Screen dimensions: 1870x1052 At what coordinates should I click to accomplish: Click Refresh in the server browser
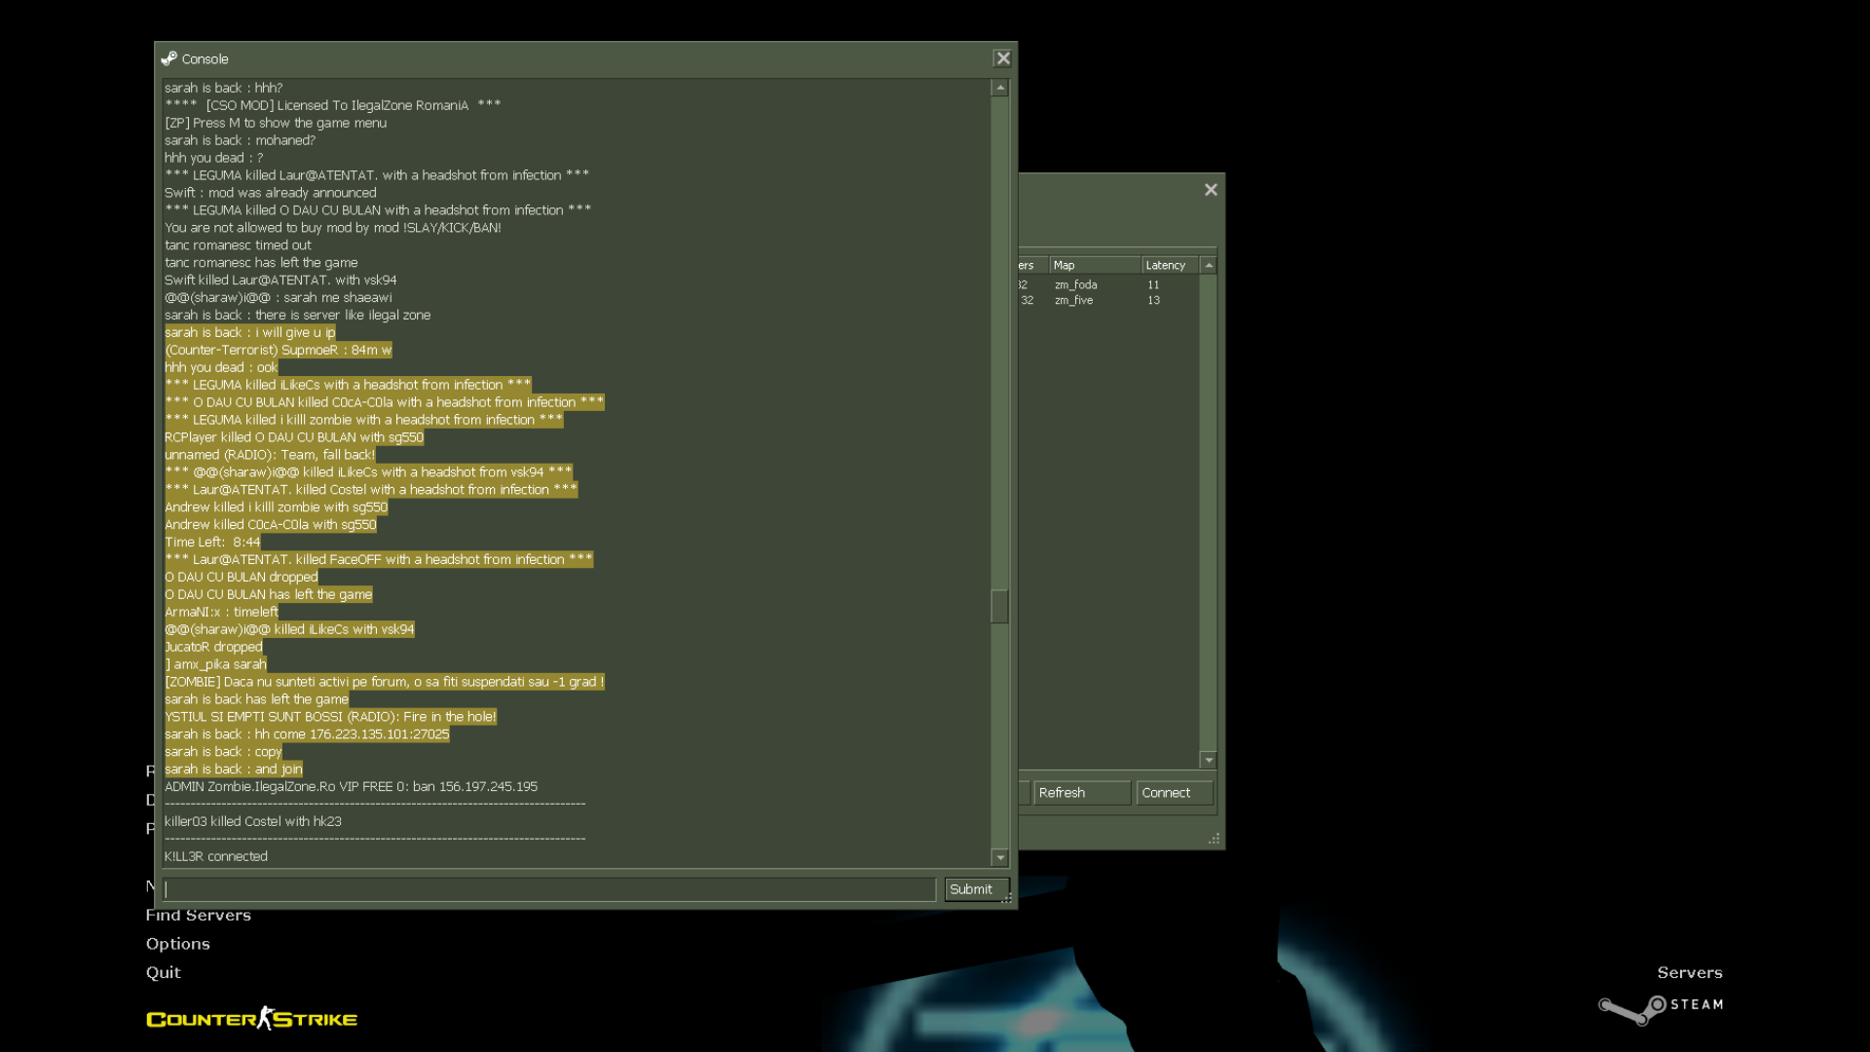point(1082,793)
